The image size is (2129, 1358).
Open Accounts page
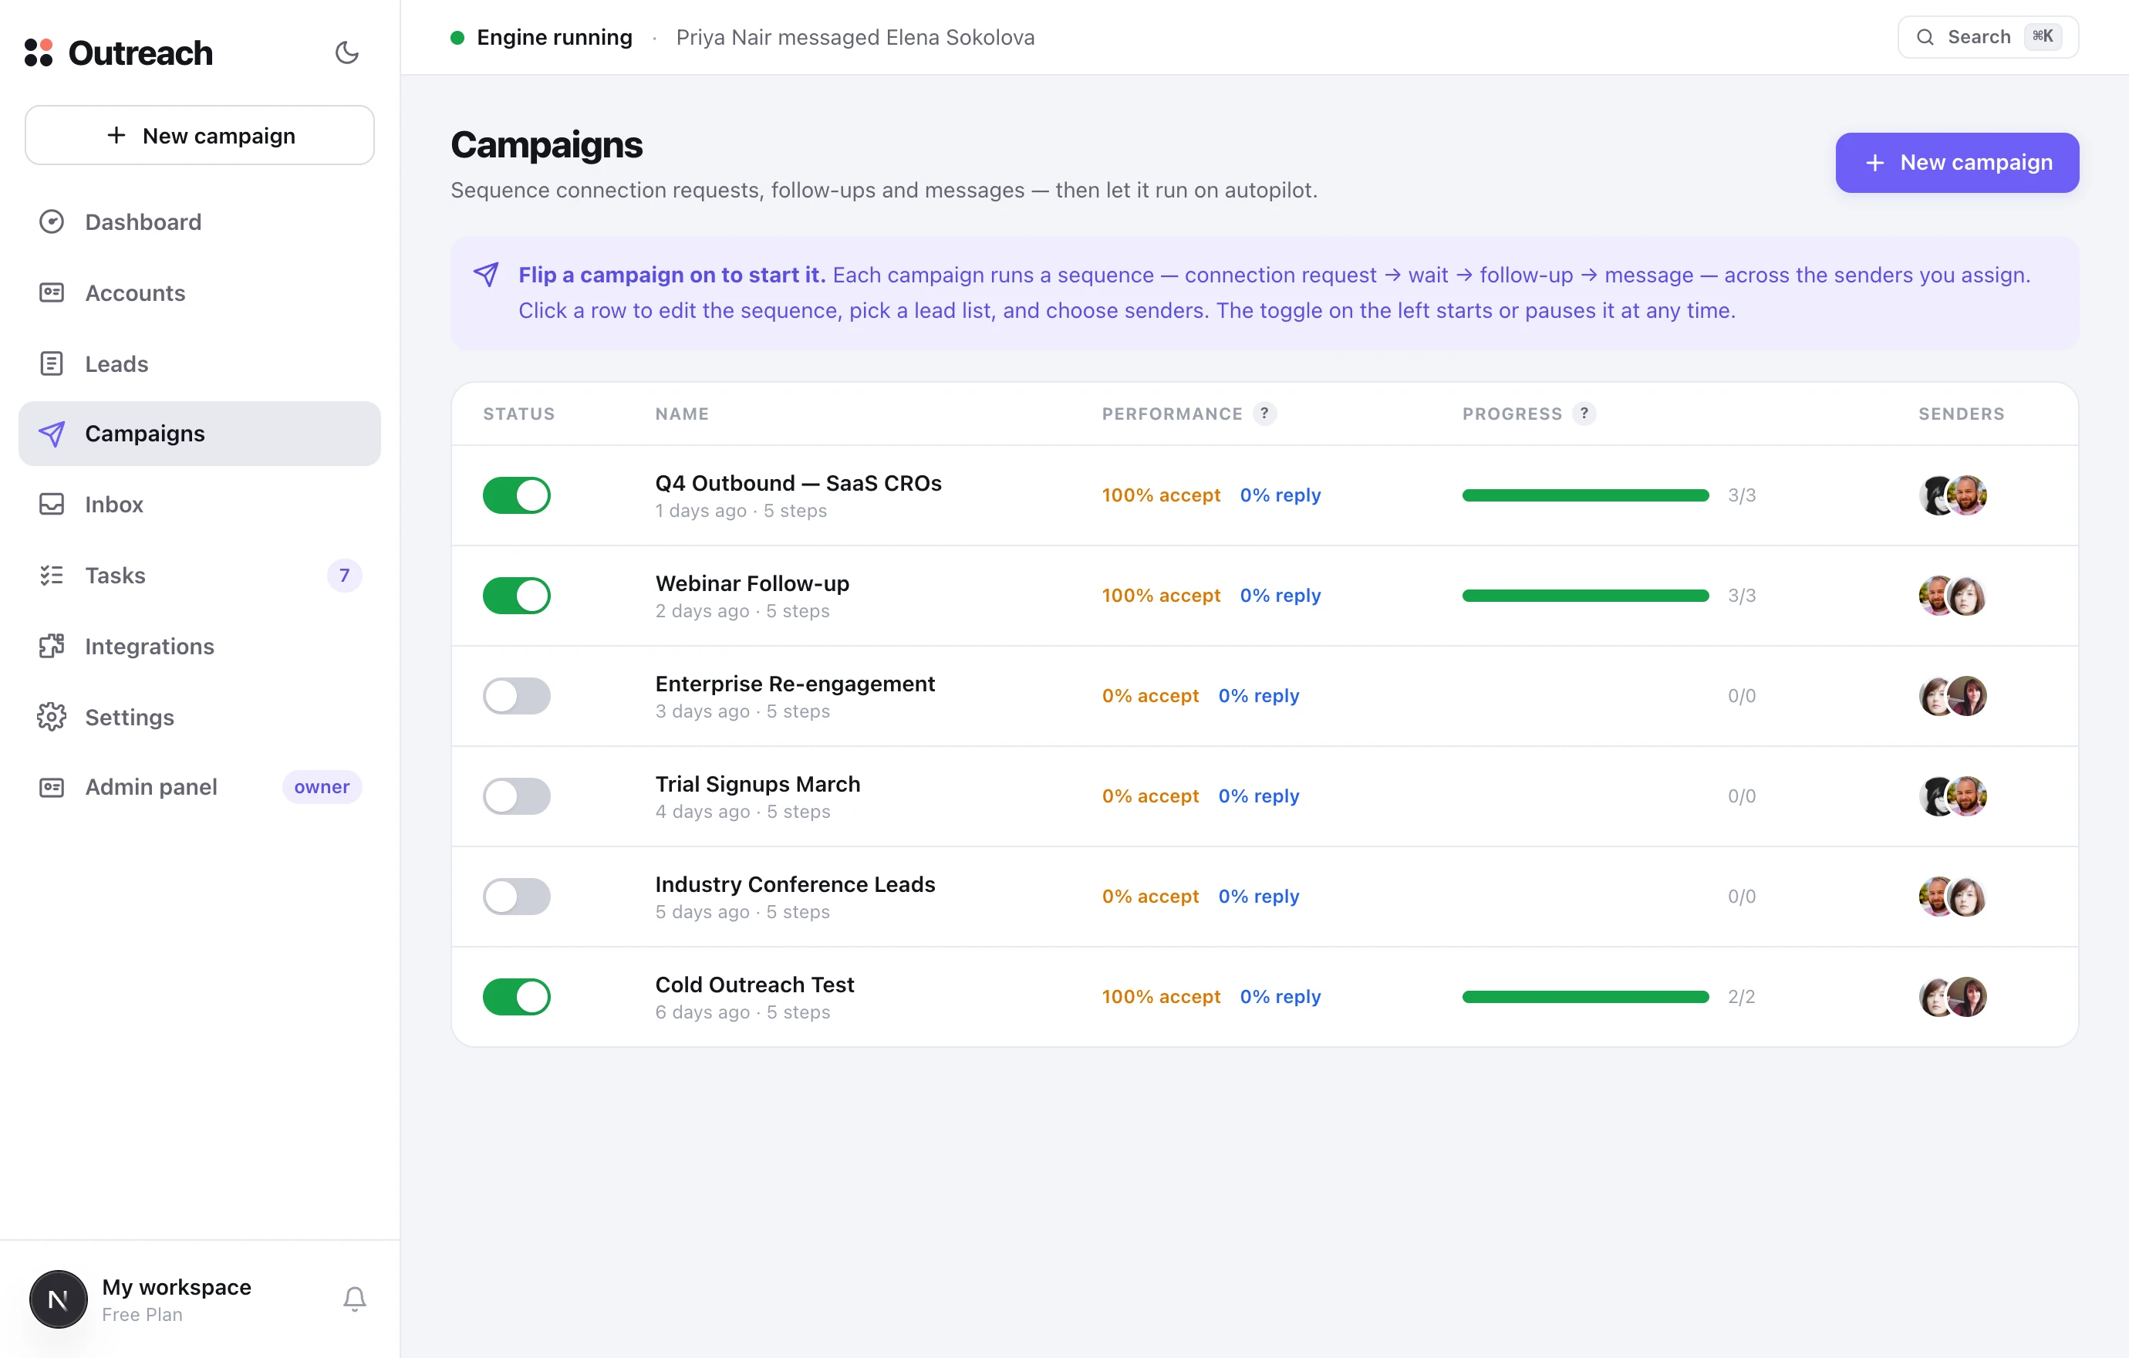(200, 292)
